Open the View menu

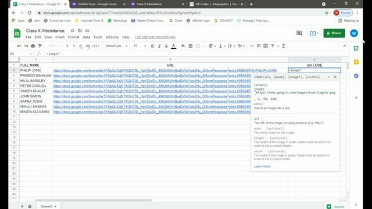[x=48, y=37]
